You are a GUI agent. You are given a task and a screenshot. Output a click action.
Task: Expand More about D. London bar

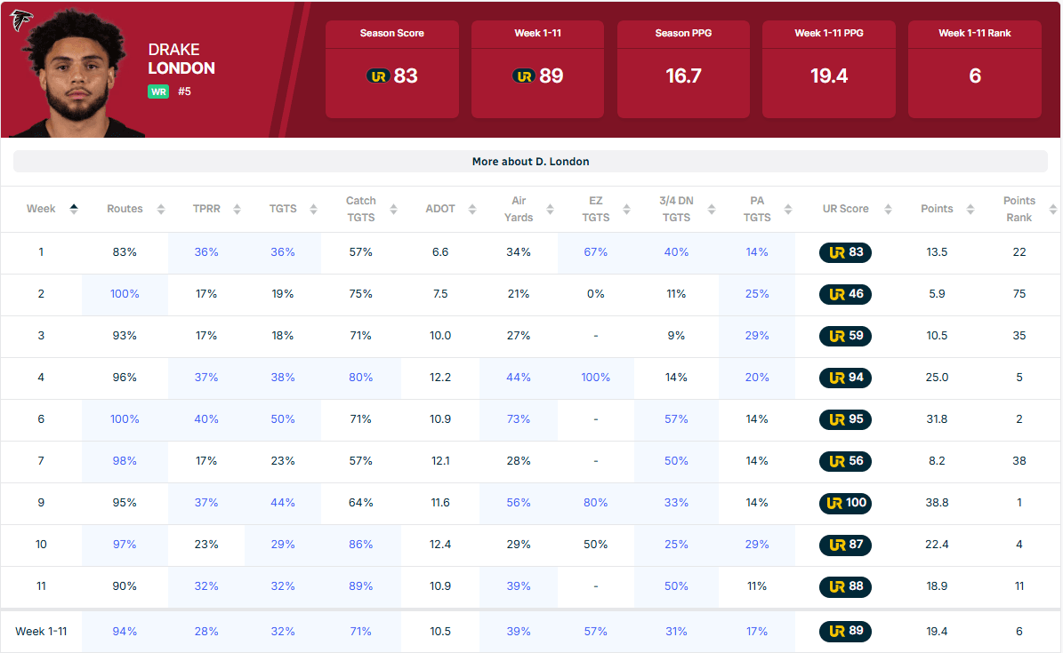[530, 161]
